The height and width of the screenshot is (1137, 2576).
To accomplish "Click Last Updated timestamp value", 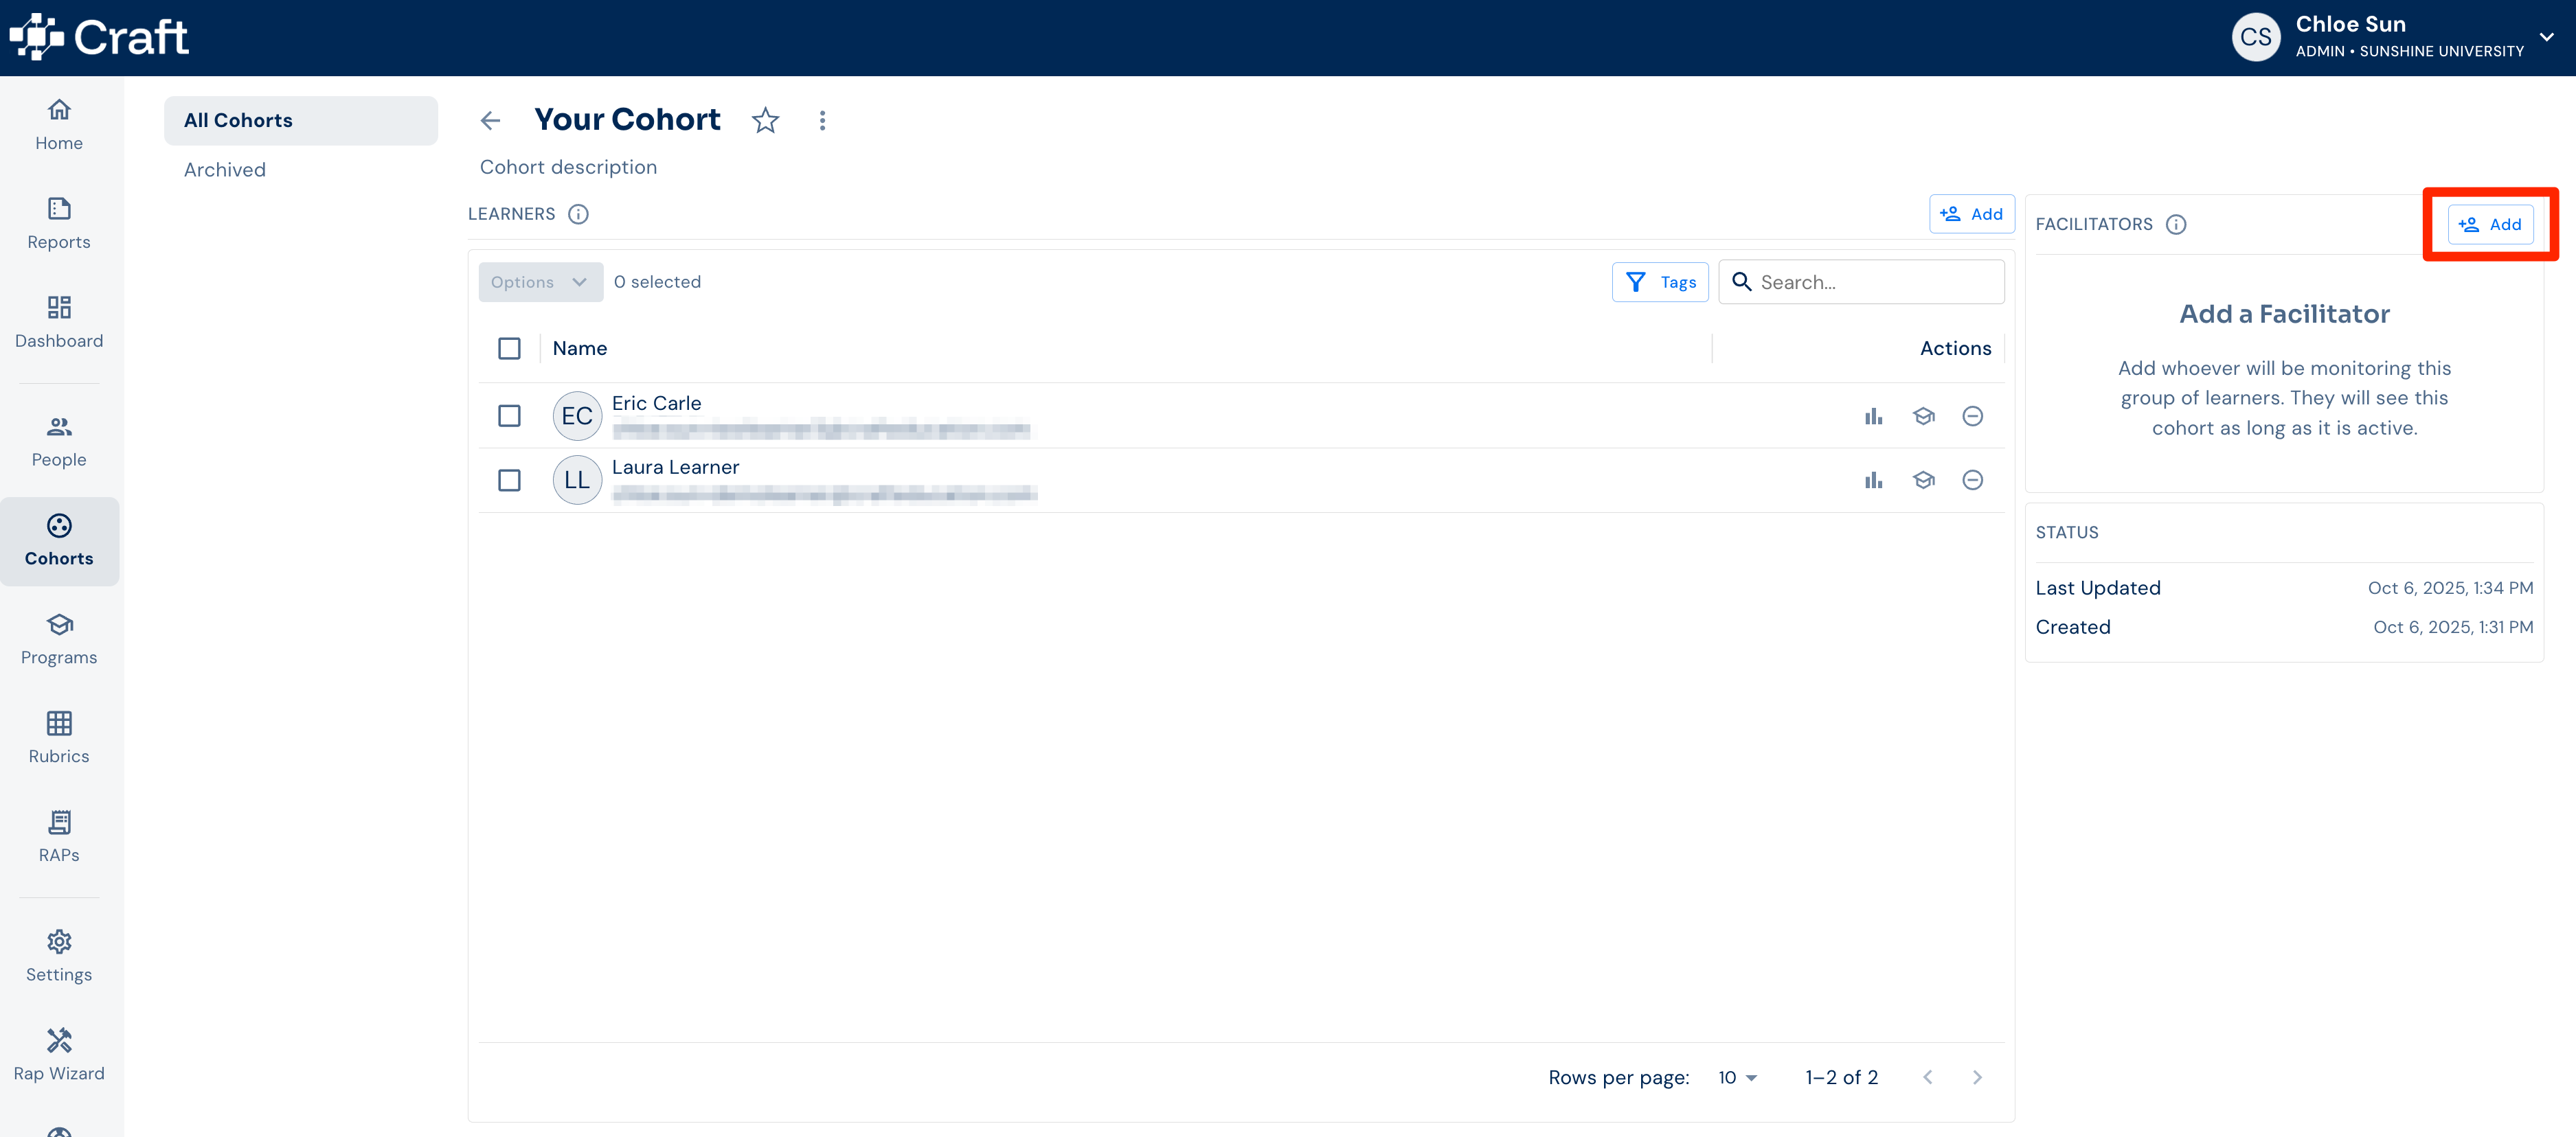I will click(x=2449, y=588).
